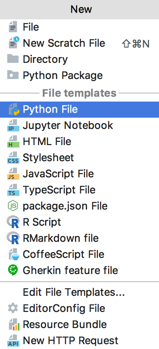The image size is (159, 349).
Task: Create a Resource Bundle
Action: pyautogui.click(x=79, y=324)
